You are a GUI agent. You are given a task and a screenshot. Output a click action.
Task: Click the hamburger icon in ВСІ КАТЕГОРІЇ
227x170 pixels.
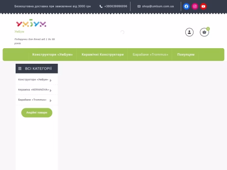coord(20,68)
